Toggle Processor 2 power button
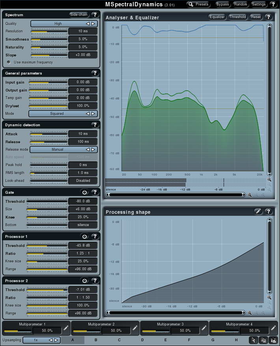The image size is (280, 346). [84, 281]
